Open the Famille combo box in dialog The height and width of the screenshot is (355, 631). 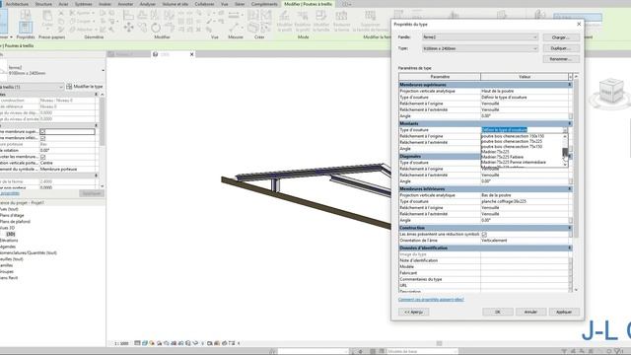[x=480, y=37]
